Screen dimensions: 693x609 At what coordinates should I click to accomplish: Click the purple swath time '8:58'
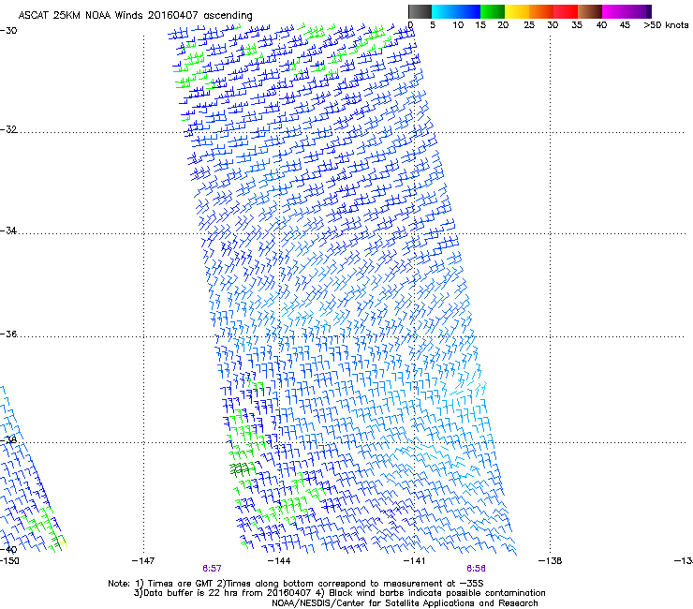476,569
